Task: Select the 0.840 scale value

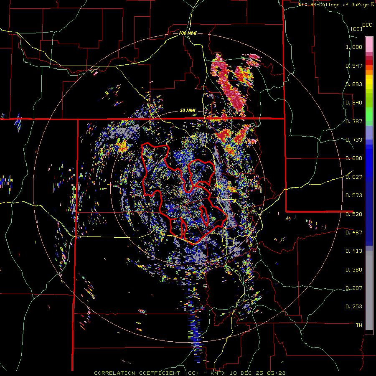Action: point(354,103)
